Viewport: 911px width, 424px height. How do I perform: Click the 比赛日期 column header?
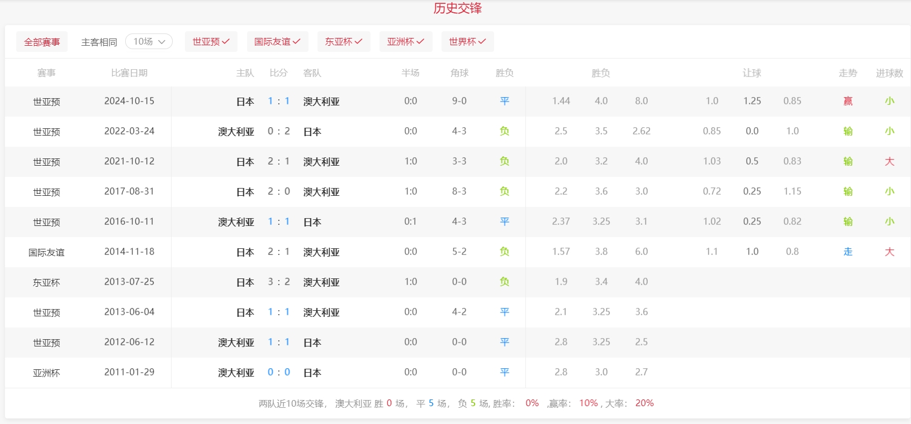click(129, 73)
